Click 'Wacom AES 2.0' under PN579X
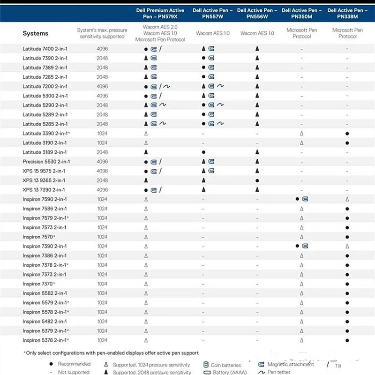This screenshot has height=375, width=375. pyautogui.click(x=160, y=27)
